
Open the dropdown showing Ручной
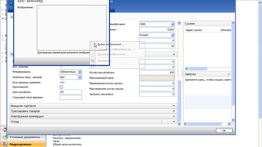coord(173,35)
